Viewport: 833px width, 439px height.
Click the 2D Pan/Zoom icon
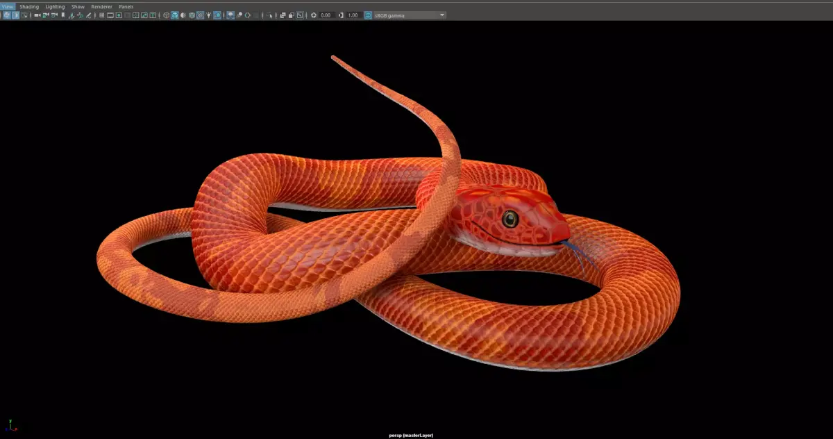pyautogui.click(x=80, y=15)
